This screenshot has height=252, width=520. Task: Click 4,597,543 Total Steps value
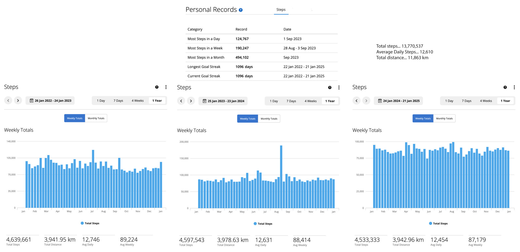click(x=192, y=240)
